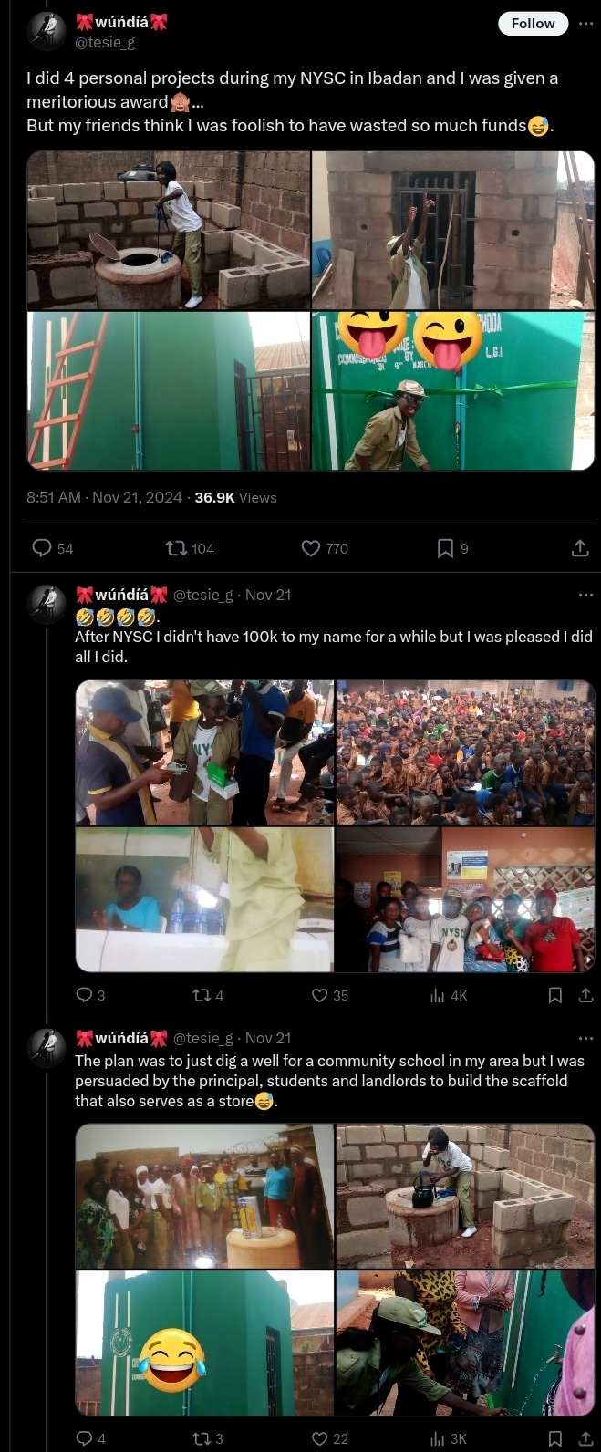Open the @tesie_g profile handle link
Screen dimensions: 601x1452
pyautogui.click(x=104, y=42)
